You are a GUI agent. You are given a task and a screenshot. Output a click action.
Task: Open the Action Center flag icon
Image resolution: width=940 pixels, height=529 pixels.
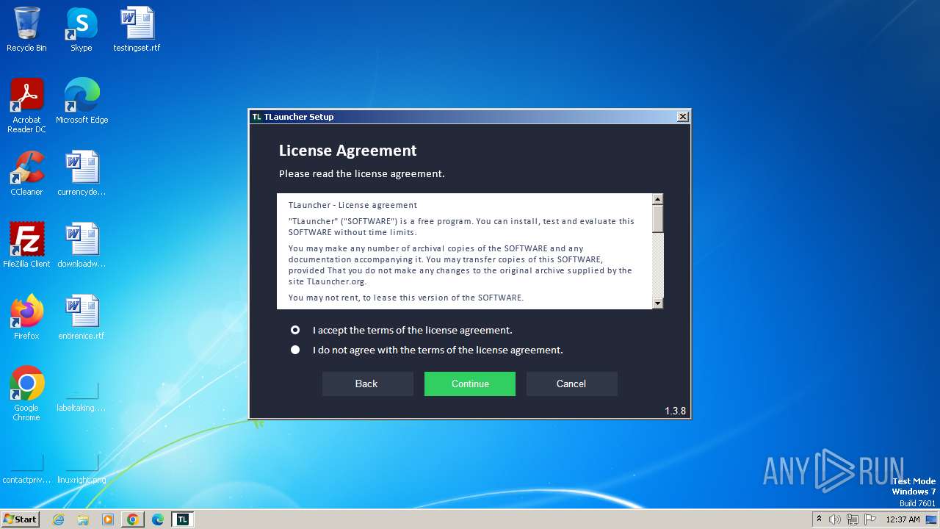(869, 519)
